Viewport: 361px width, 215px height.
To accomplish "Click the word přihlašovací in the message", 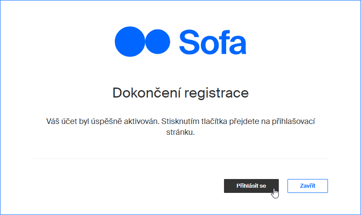I will pos(293,121).
